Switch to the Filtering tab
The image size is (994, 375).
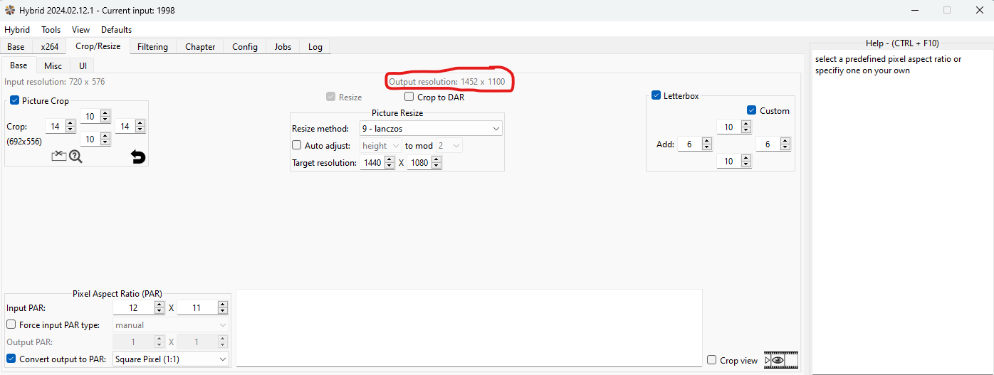[152, 47]
